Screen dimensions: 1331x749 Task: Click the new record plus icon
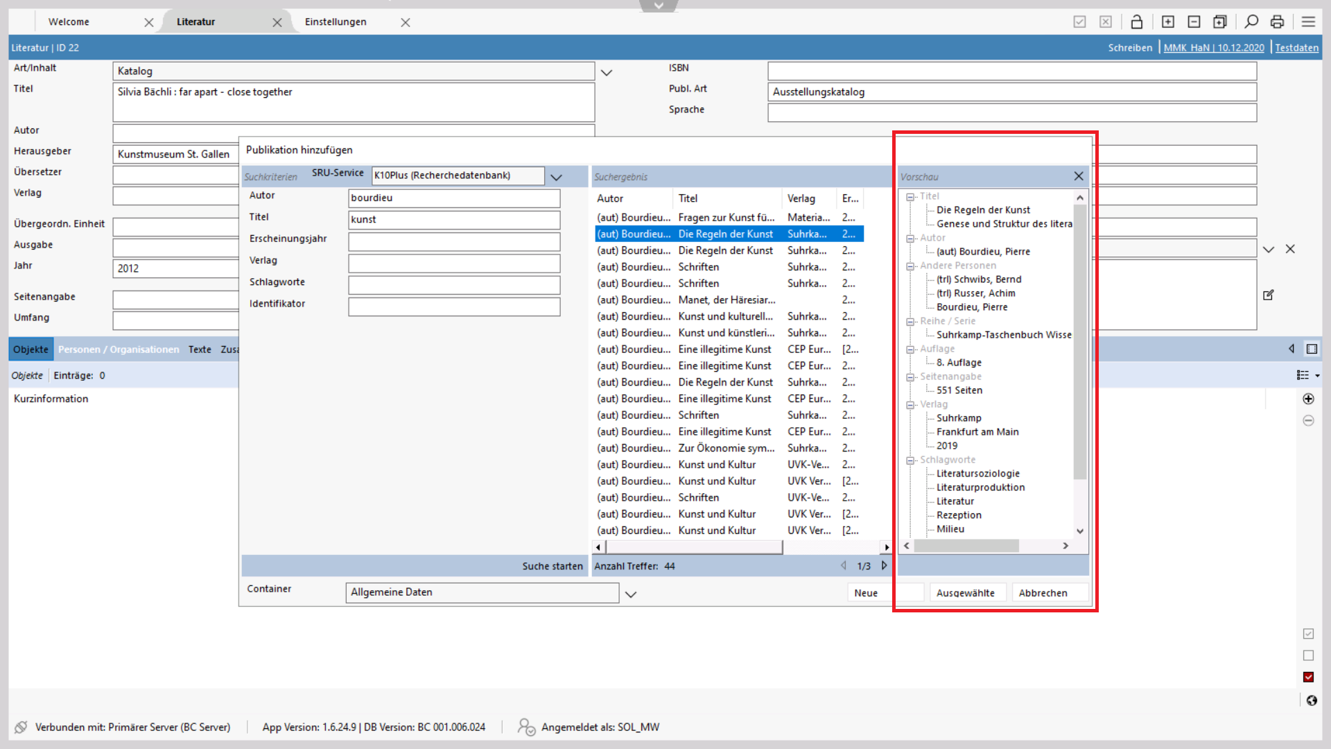point(1168,21)
